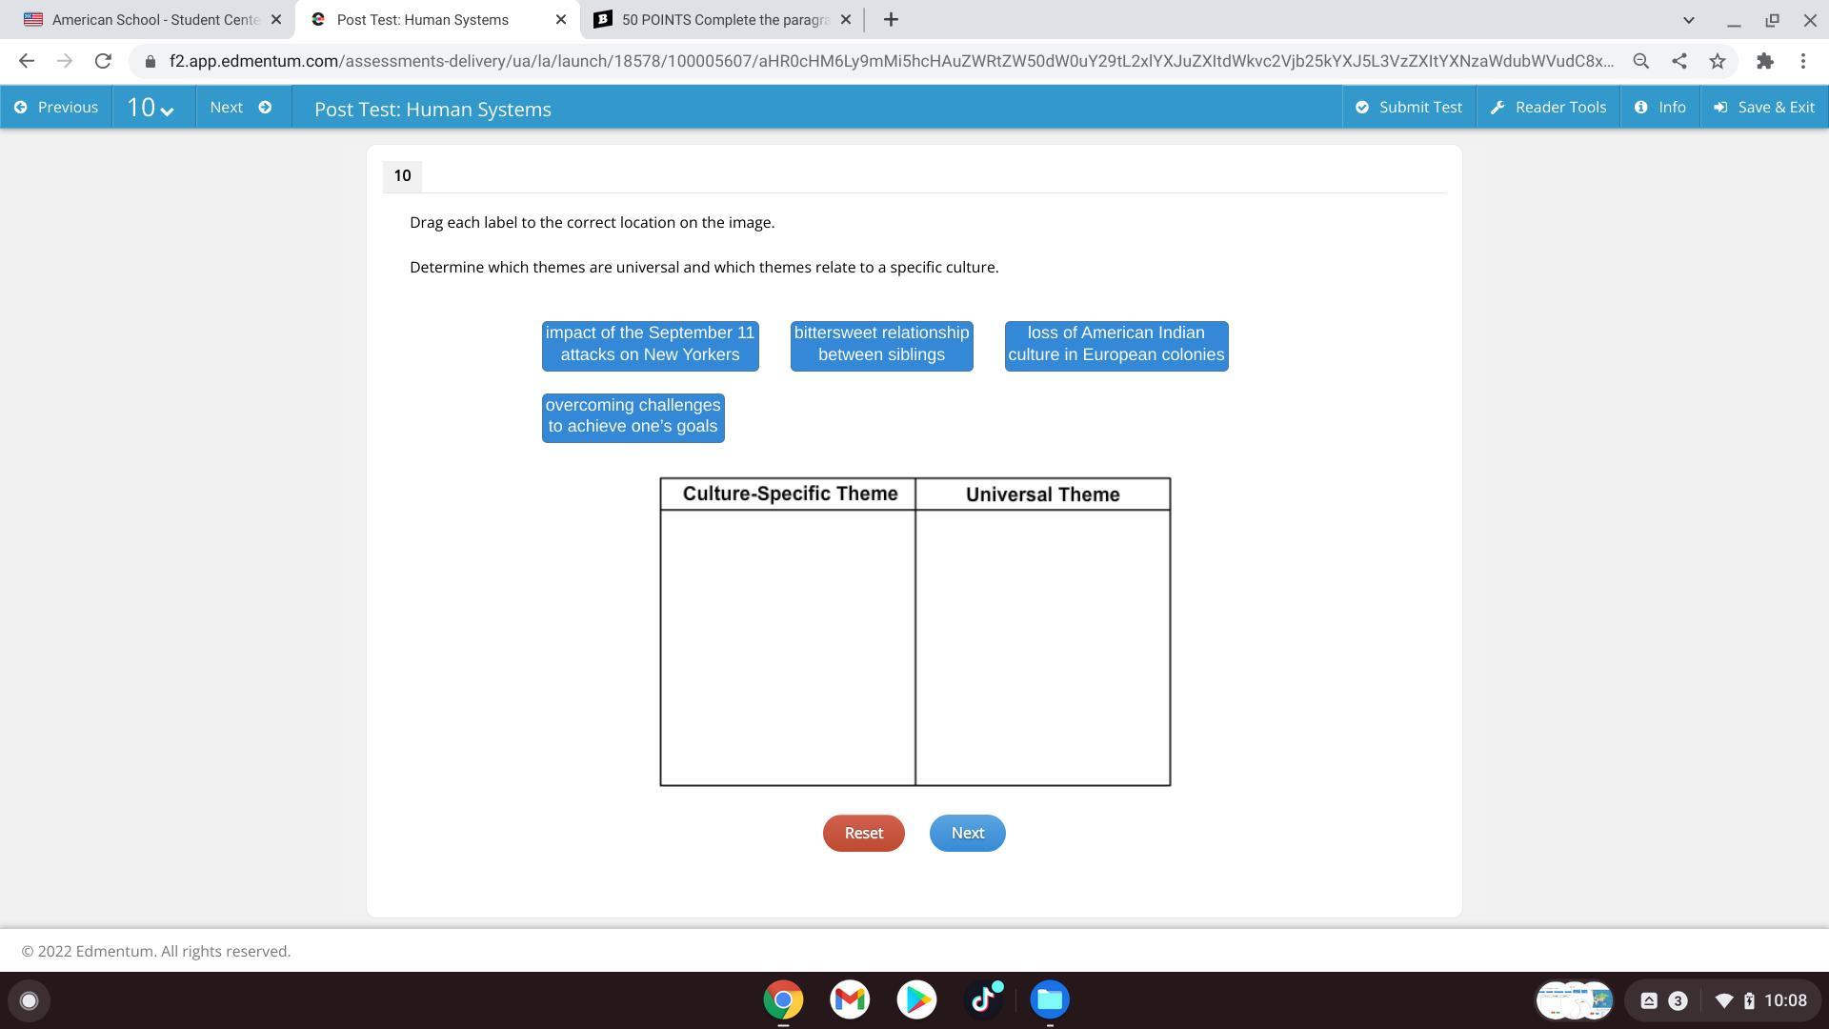
Task: Open the Info panel
Action: point(1659,107)
